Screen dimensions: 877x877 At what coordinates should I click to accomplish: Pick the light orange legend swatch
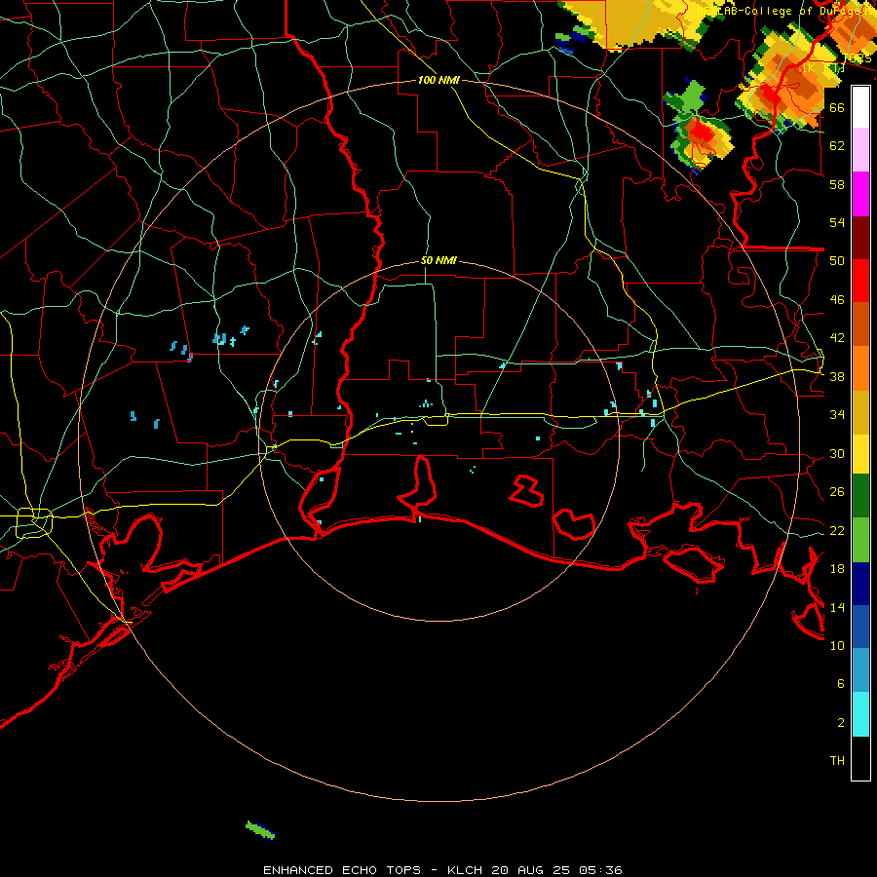click(860, 368)
